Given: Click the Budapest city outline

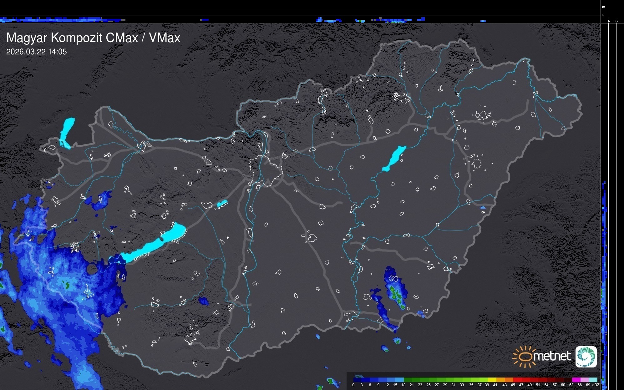Looking at the screenshot, I should pos(267,172).
